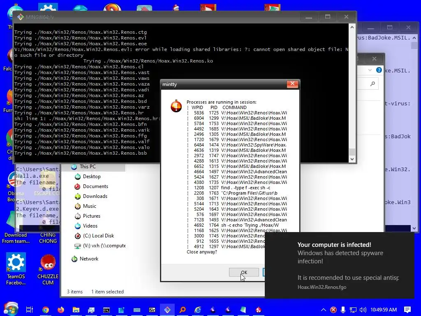The height and width of the screenshot is (316, 421).
Task: Expand the ribbon chevron beside Help icon
Action: pos(370,70)
